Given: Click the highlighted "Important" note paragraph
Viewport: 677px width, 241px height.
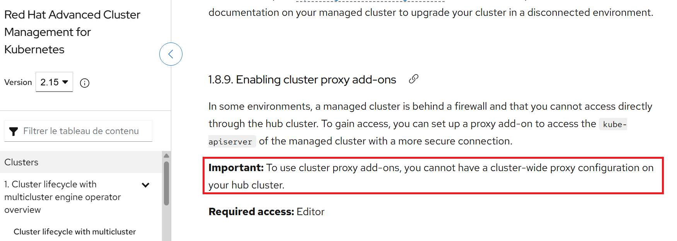Looking at the screenshot, I should click(431, 176).
